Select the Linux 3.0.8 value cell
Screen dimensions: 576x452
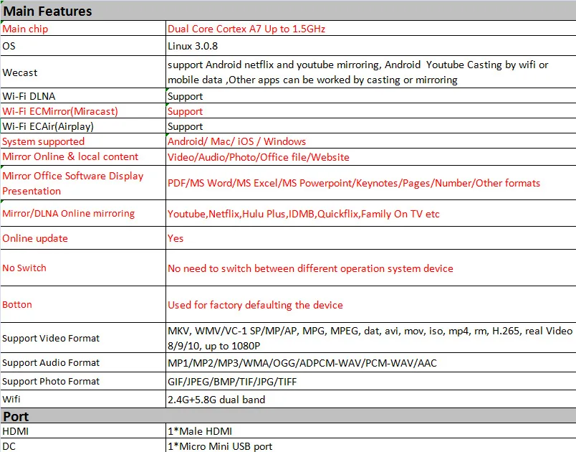[x=370, y=45]
